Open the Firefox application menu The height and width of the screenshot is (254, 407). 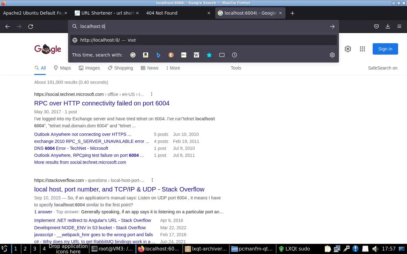pyautogui.click(x=399, y=27)
